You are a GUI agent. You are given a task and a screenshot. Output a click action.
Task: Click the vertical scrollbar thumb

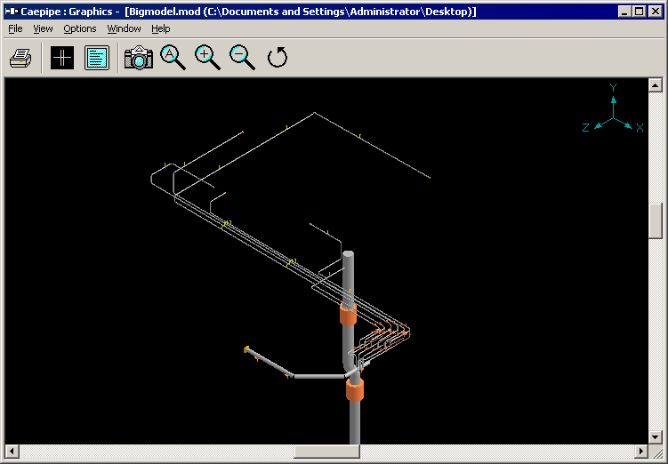(x=656, y=221)
